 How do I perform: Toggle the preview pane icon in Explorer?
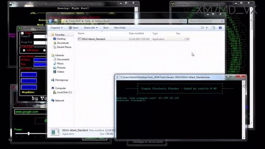click(x=213, y=28)
